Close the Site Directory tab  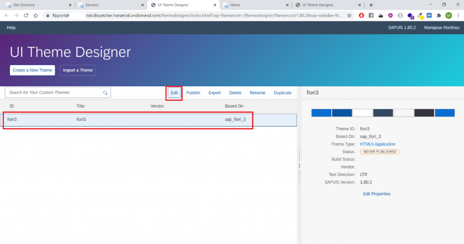tap(70, 5)
